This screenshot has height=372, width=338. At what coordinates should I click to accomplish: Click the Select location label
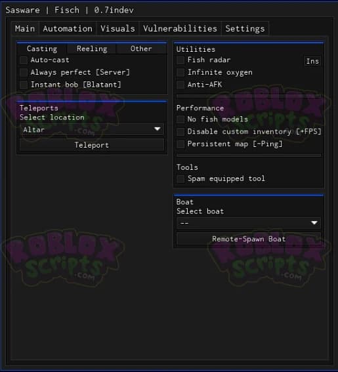coord(52,117)
